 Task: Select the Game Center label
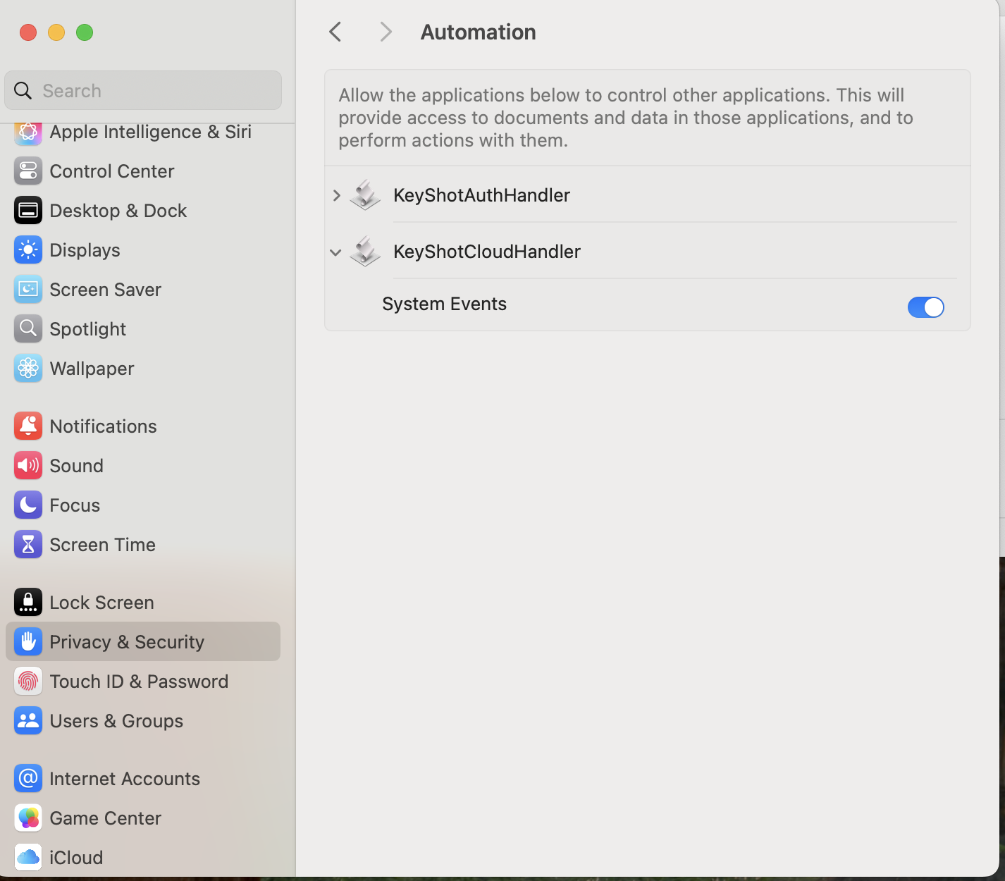pyautogui.click(x=105, y=818)
